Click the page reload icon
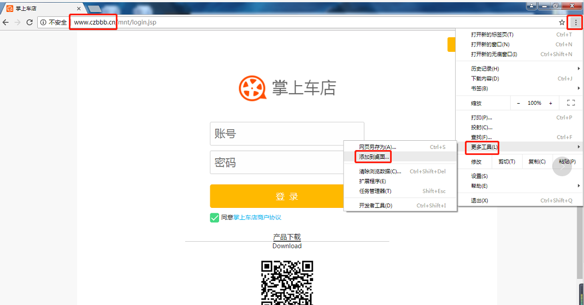This screenshot has width=584, height=305. (30, 22)
